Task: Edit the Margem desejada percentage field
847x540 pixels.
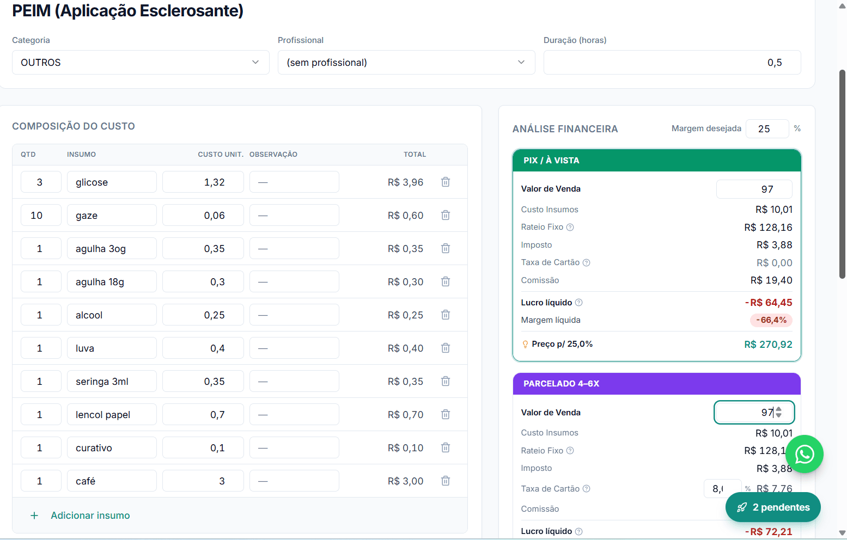Action: (767, 129)
